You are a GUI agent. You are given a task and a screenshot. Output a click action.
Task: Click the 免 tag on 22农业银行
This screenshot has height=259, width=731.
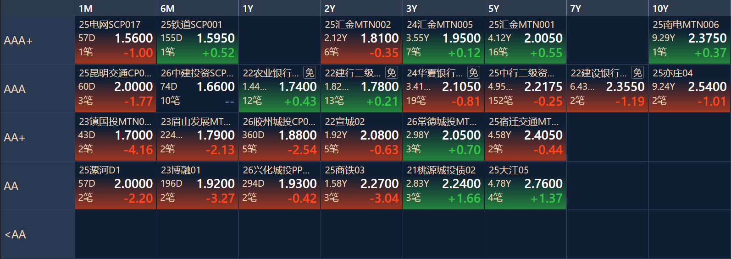tap(310, 73)
